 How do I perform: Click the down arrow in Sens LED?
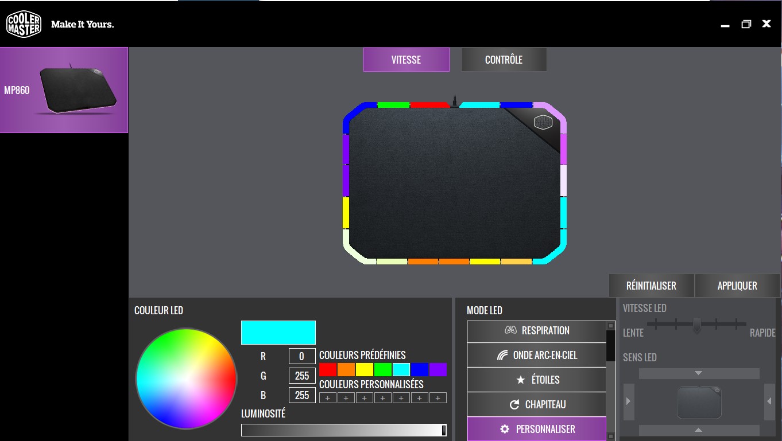click(x=699, y=373)
